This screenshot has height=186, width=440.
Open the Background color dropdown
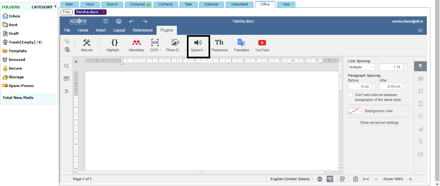coord(355,111)
